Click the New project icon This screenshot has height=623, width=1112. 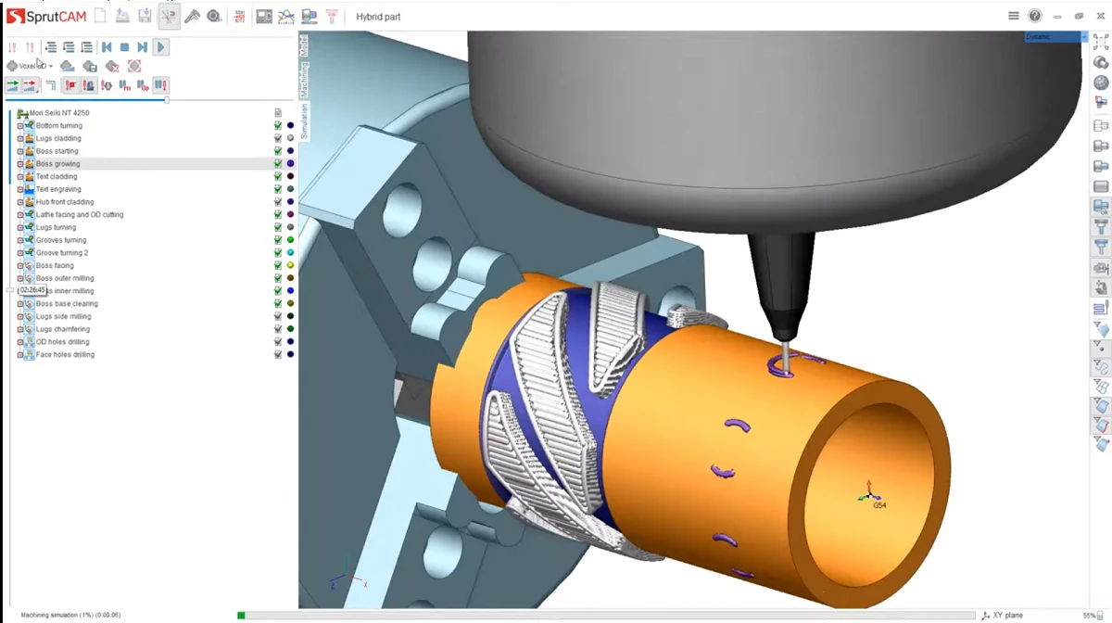point(100,16)
